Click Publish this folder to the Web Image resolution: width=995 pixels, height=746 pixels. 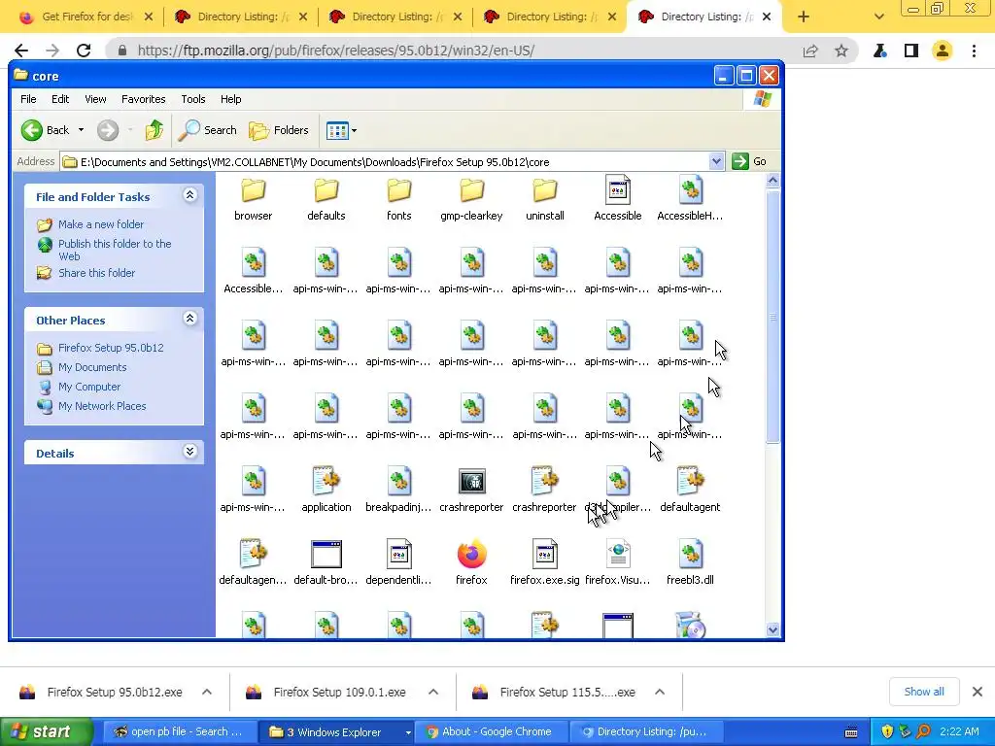click(115, 250)
